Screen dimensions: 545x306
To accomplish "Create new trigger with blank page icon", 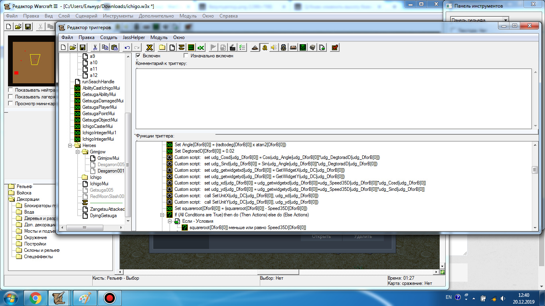I will click(172, 47).
